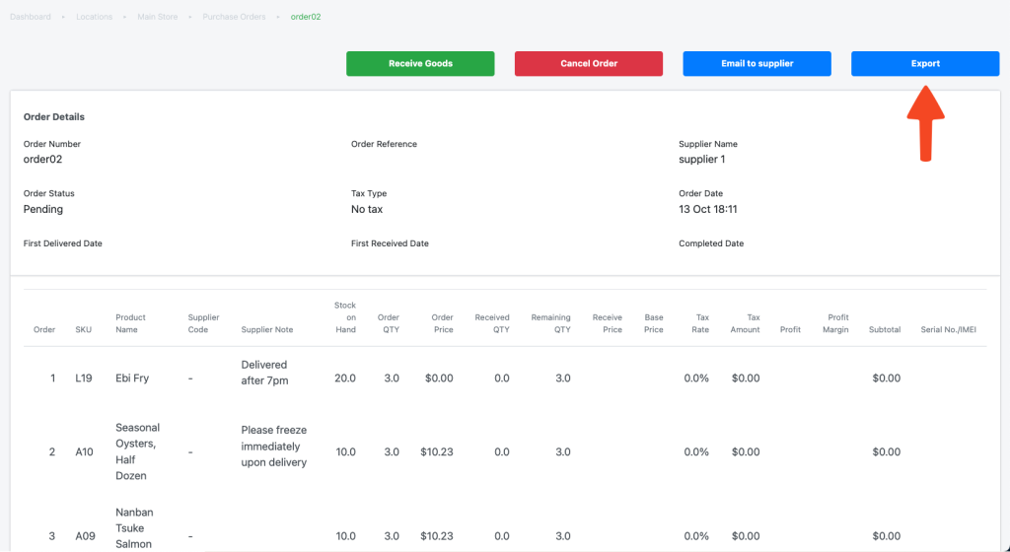Click the Seasonal Oysters, Half Dozen product
Screen dimensions: 1010x552
(137, 451)
